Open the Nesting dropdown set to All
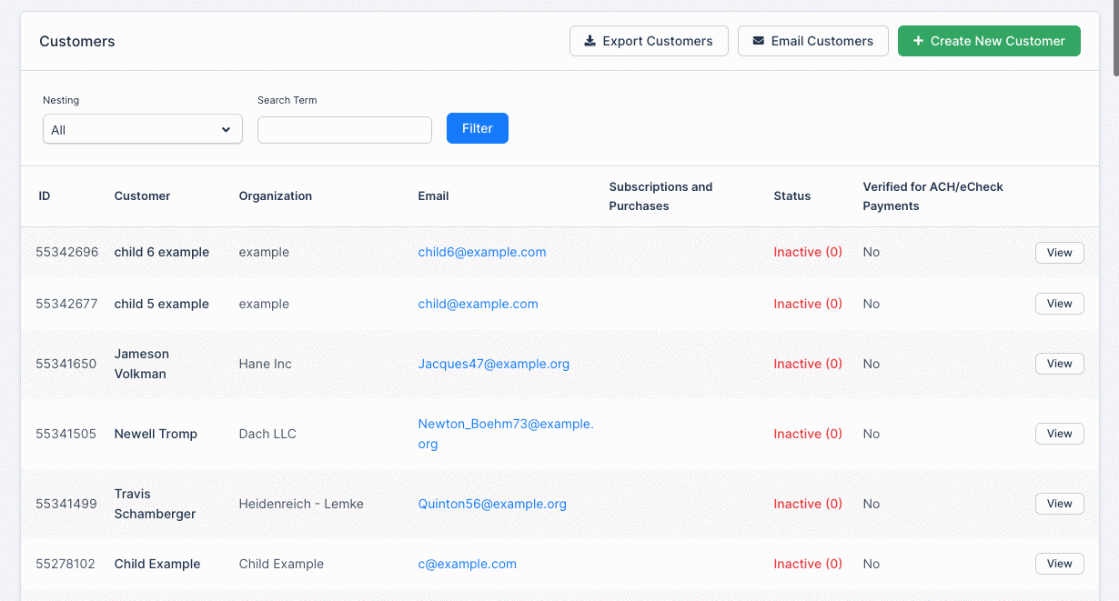1119x601 pixels. point(143,129)
